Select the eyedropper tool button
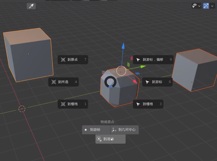Image resolution: width=217 pixels, height=161 pixels. (x=31, y=6)
